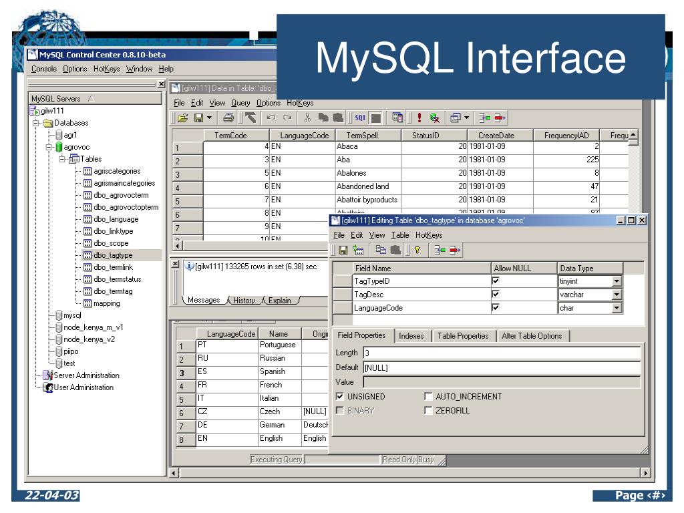Click the red Delete Field icon in Editing Table
The height and width of the screenshot is (513, 684).
455,250
